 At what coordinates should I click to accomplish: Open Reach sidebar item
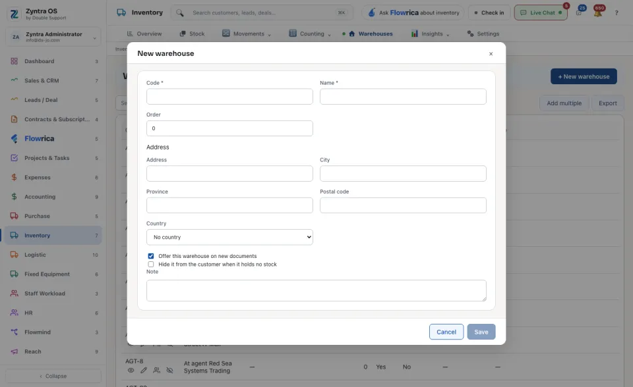(53, 351)
